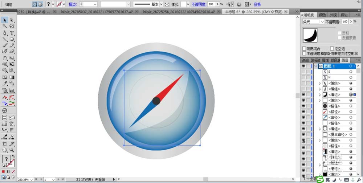Click the opacity mask crescent thumbnail

pyautogui.click(x=310, y=35)
